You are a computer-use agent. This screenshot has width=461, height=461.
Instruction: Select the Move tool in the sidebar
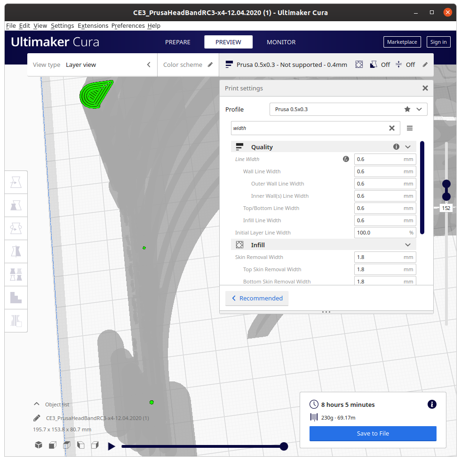(x=16, y=182)
